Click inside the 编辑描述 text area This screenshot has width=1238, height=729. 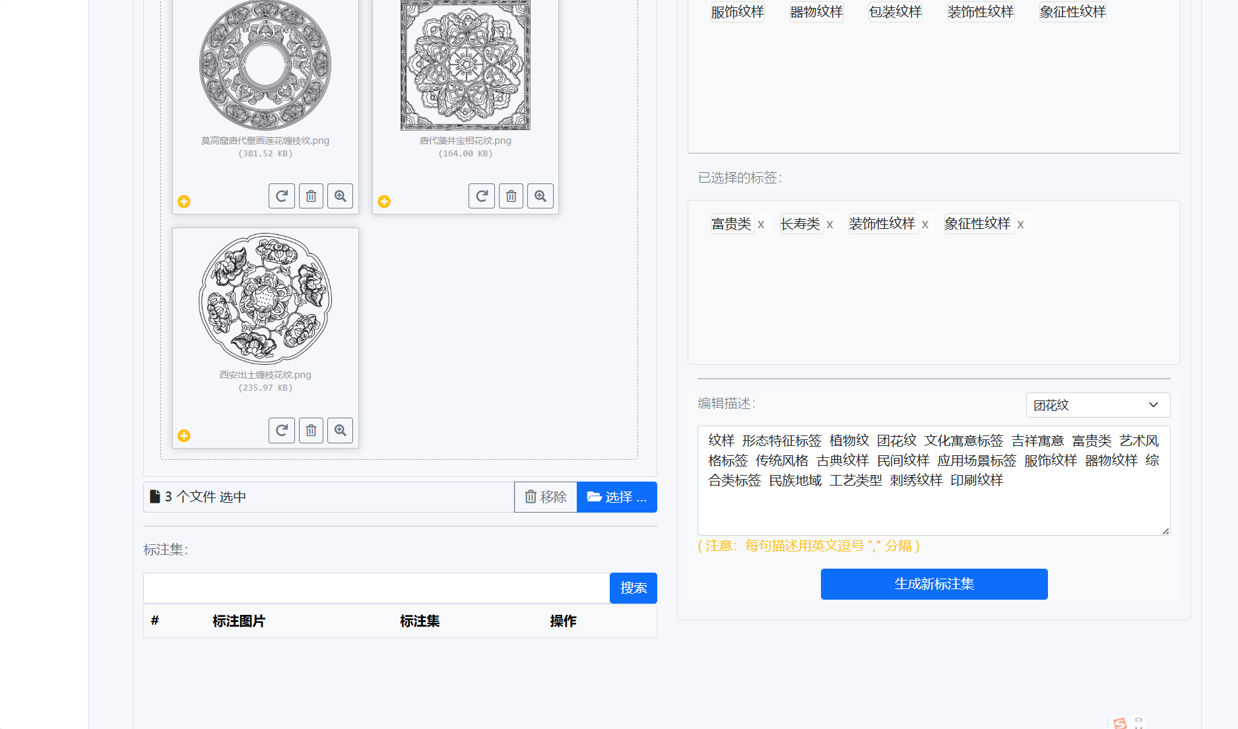click(x=934, y=480)
